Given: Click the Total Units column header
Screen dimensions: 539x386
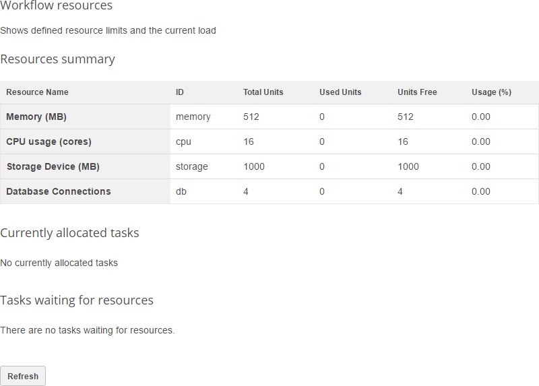Looking at the screenshot, I should [x=263, y=92].
